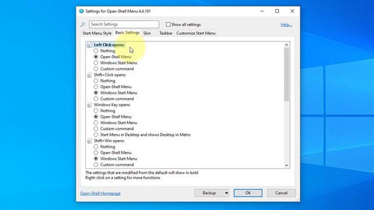Screen dimensions: 374x210
Task: Select Nothing under Left Click opens
Action: coord(96,51)
